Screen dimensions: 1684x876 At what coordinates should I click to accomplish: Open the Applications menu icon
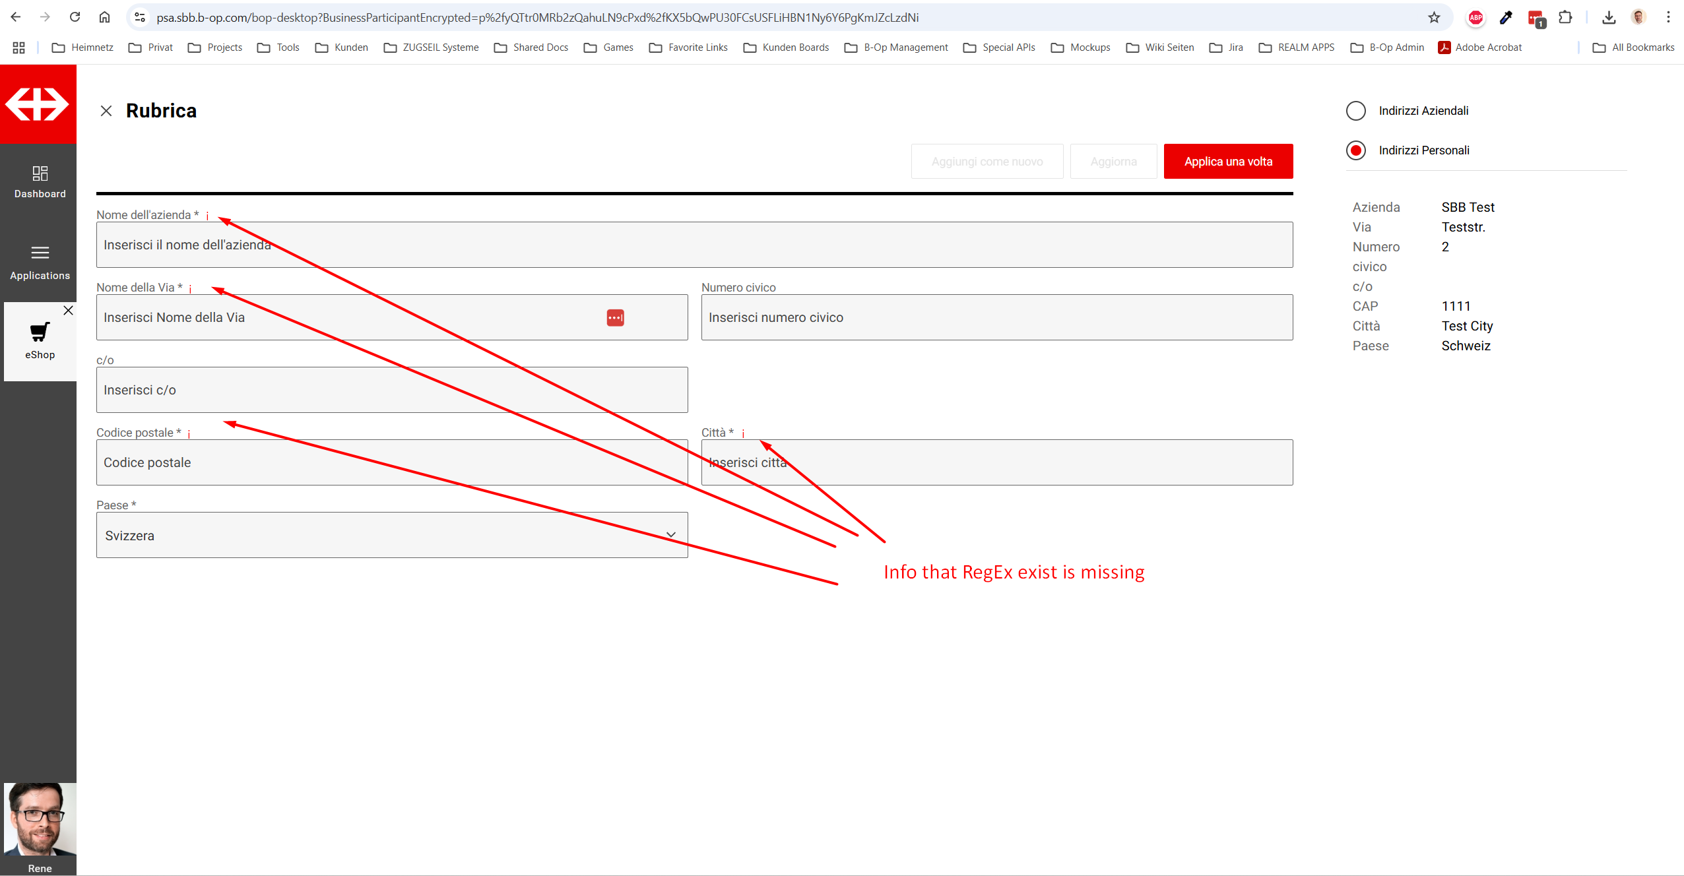click(x=40, y=253)
